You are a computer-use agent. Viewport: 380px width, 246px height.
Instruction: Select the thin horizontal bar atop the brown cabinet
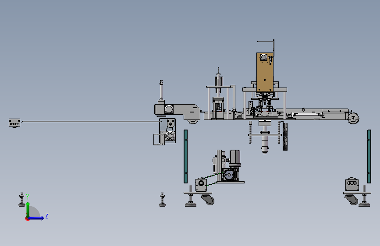click(265, 42)
